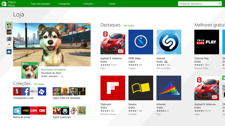Open Jogos indie em destaque collection label
Image resolution: width=225 pixels, height=126 pixels.
coord(66,98)
